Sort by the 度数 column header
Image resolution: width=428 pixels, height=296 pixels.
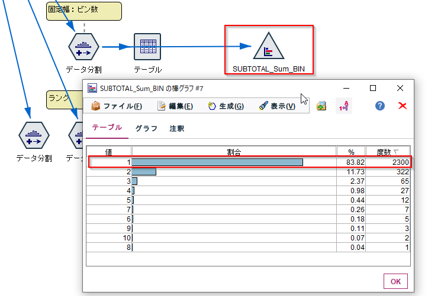click(388, 152)
